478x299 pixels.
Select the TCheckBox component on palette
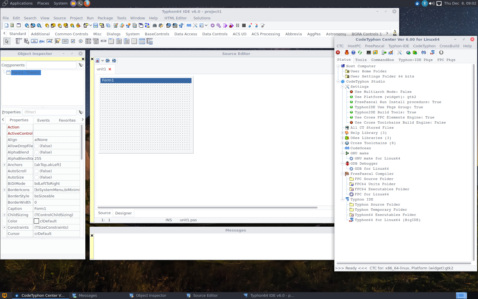pos(73,41)
